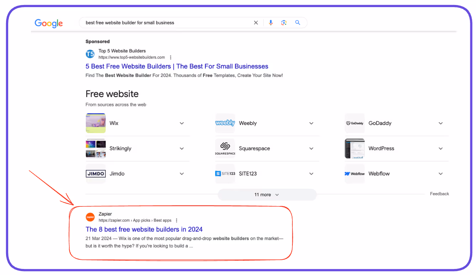The height and width of the screenshot is (275, 476).
Task: Clear the search box with X
Action: [x=256, y=23]
